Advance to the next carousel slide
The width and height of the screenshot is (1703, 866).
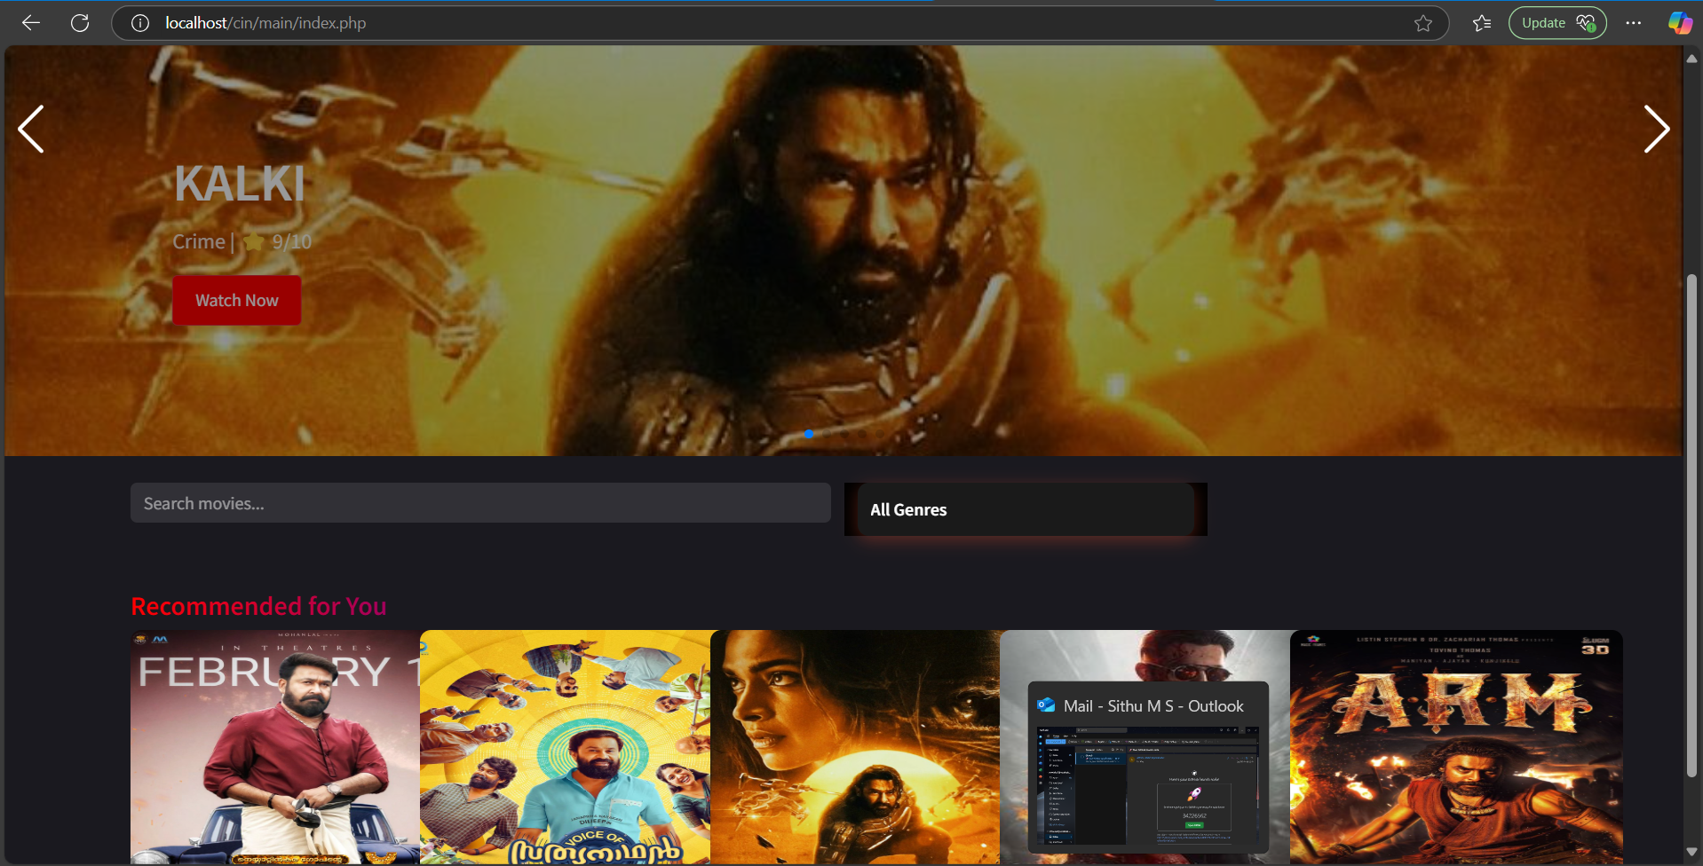(1656, 130)
